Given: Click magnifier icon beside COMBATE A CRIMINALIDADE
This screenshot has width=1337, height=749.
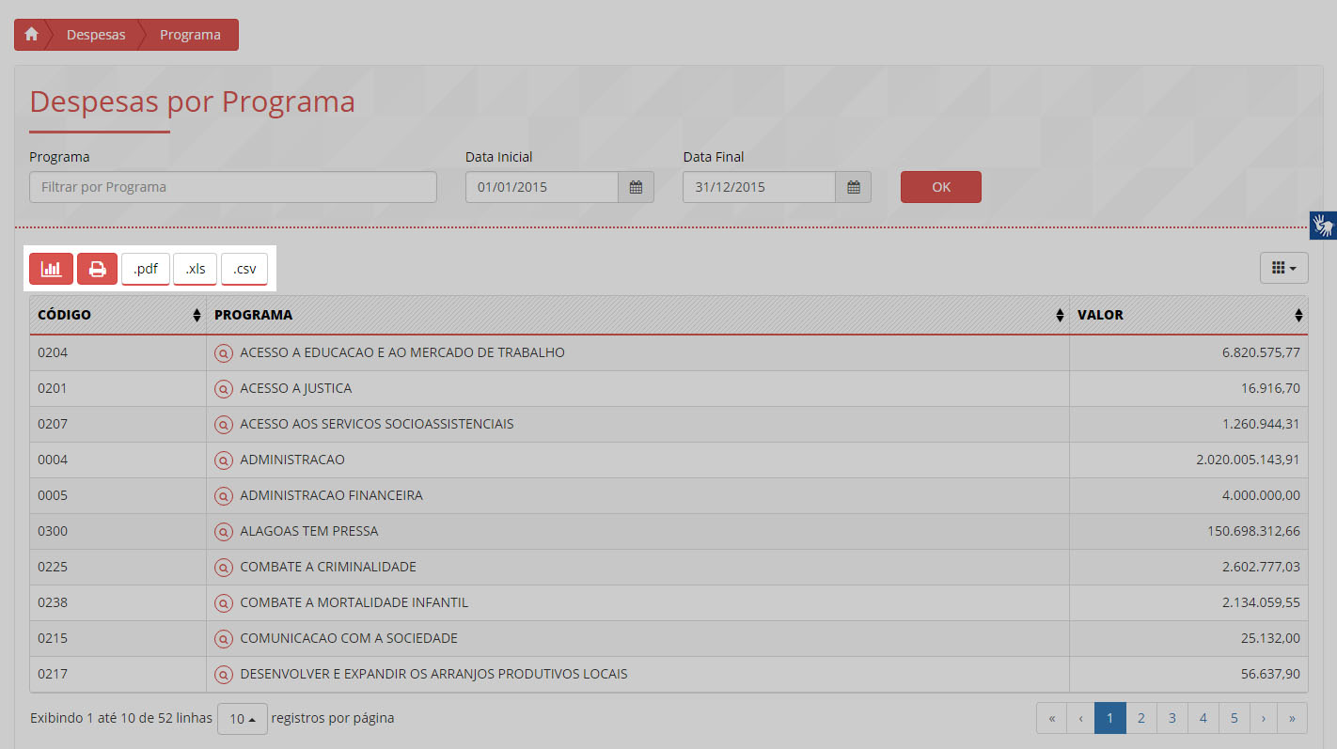Looking at the screenshot, I should coord(224,568).
